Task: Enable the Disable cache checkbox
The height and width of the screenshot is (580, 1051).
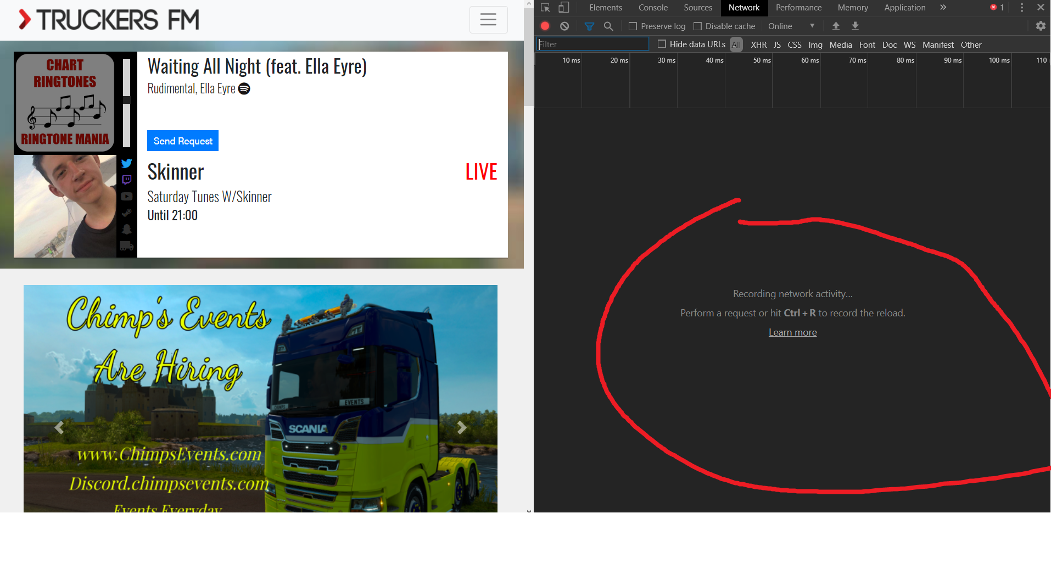Action: coord(697,26)
